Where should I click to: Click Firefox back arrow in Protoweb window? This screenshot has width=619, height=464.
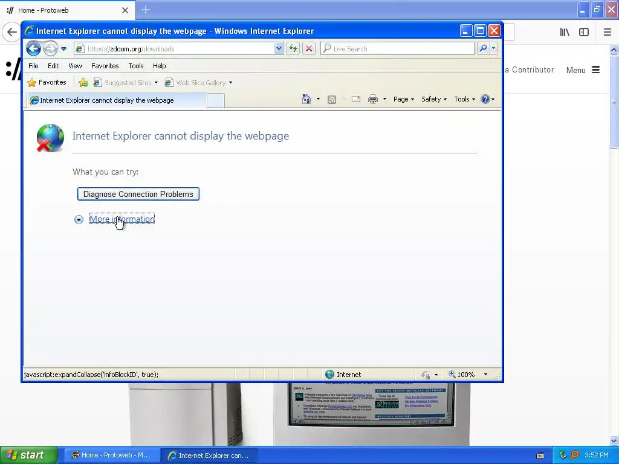(x=12, y=32)
